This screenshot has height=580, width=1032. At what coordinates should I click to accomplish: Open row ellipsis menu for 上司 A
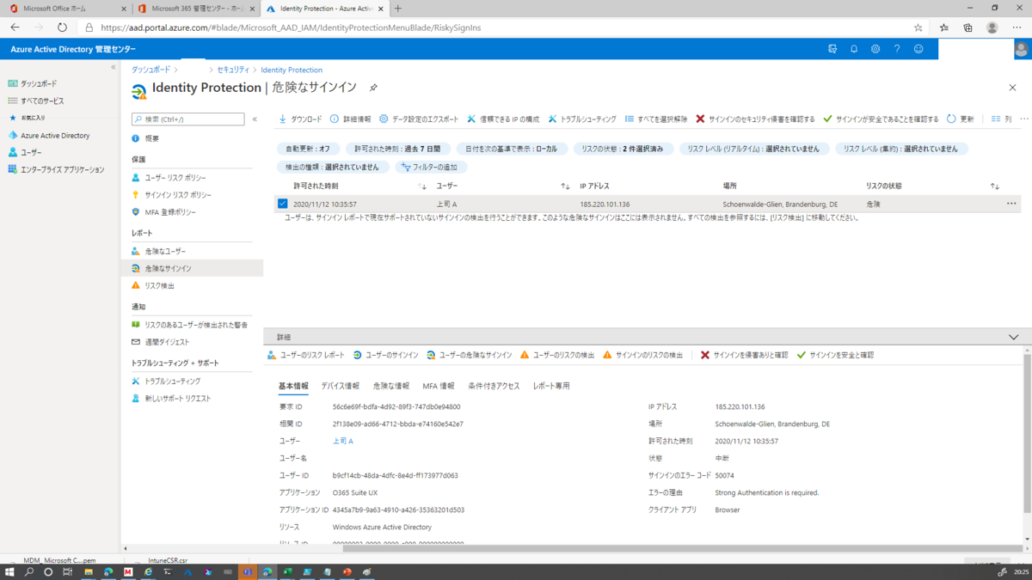click(x=1011, y=204)
